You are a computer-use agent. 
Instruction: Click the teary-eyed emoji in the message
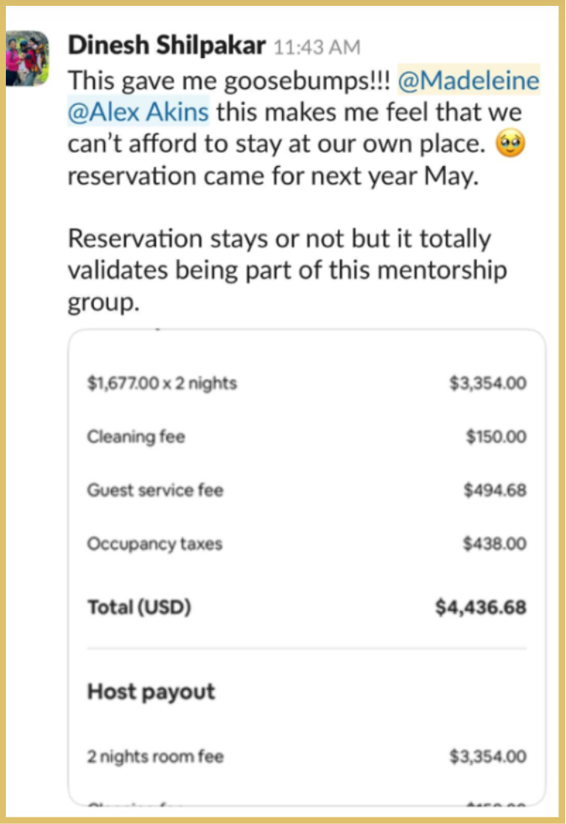click(x=511, y=146)
